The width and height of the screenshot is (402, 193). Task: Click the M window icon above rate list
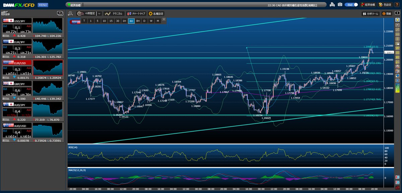[x=60, y=13]
